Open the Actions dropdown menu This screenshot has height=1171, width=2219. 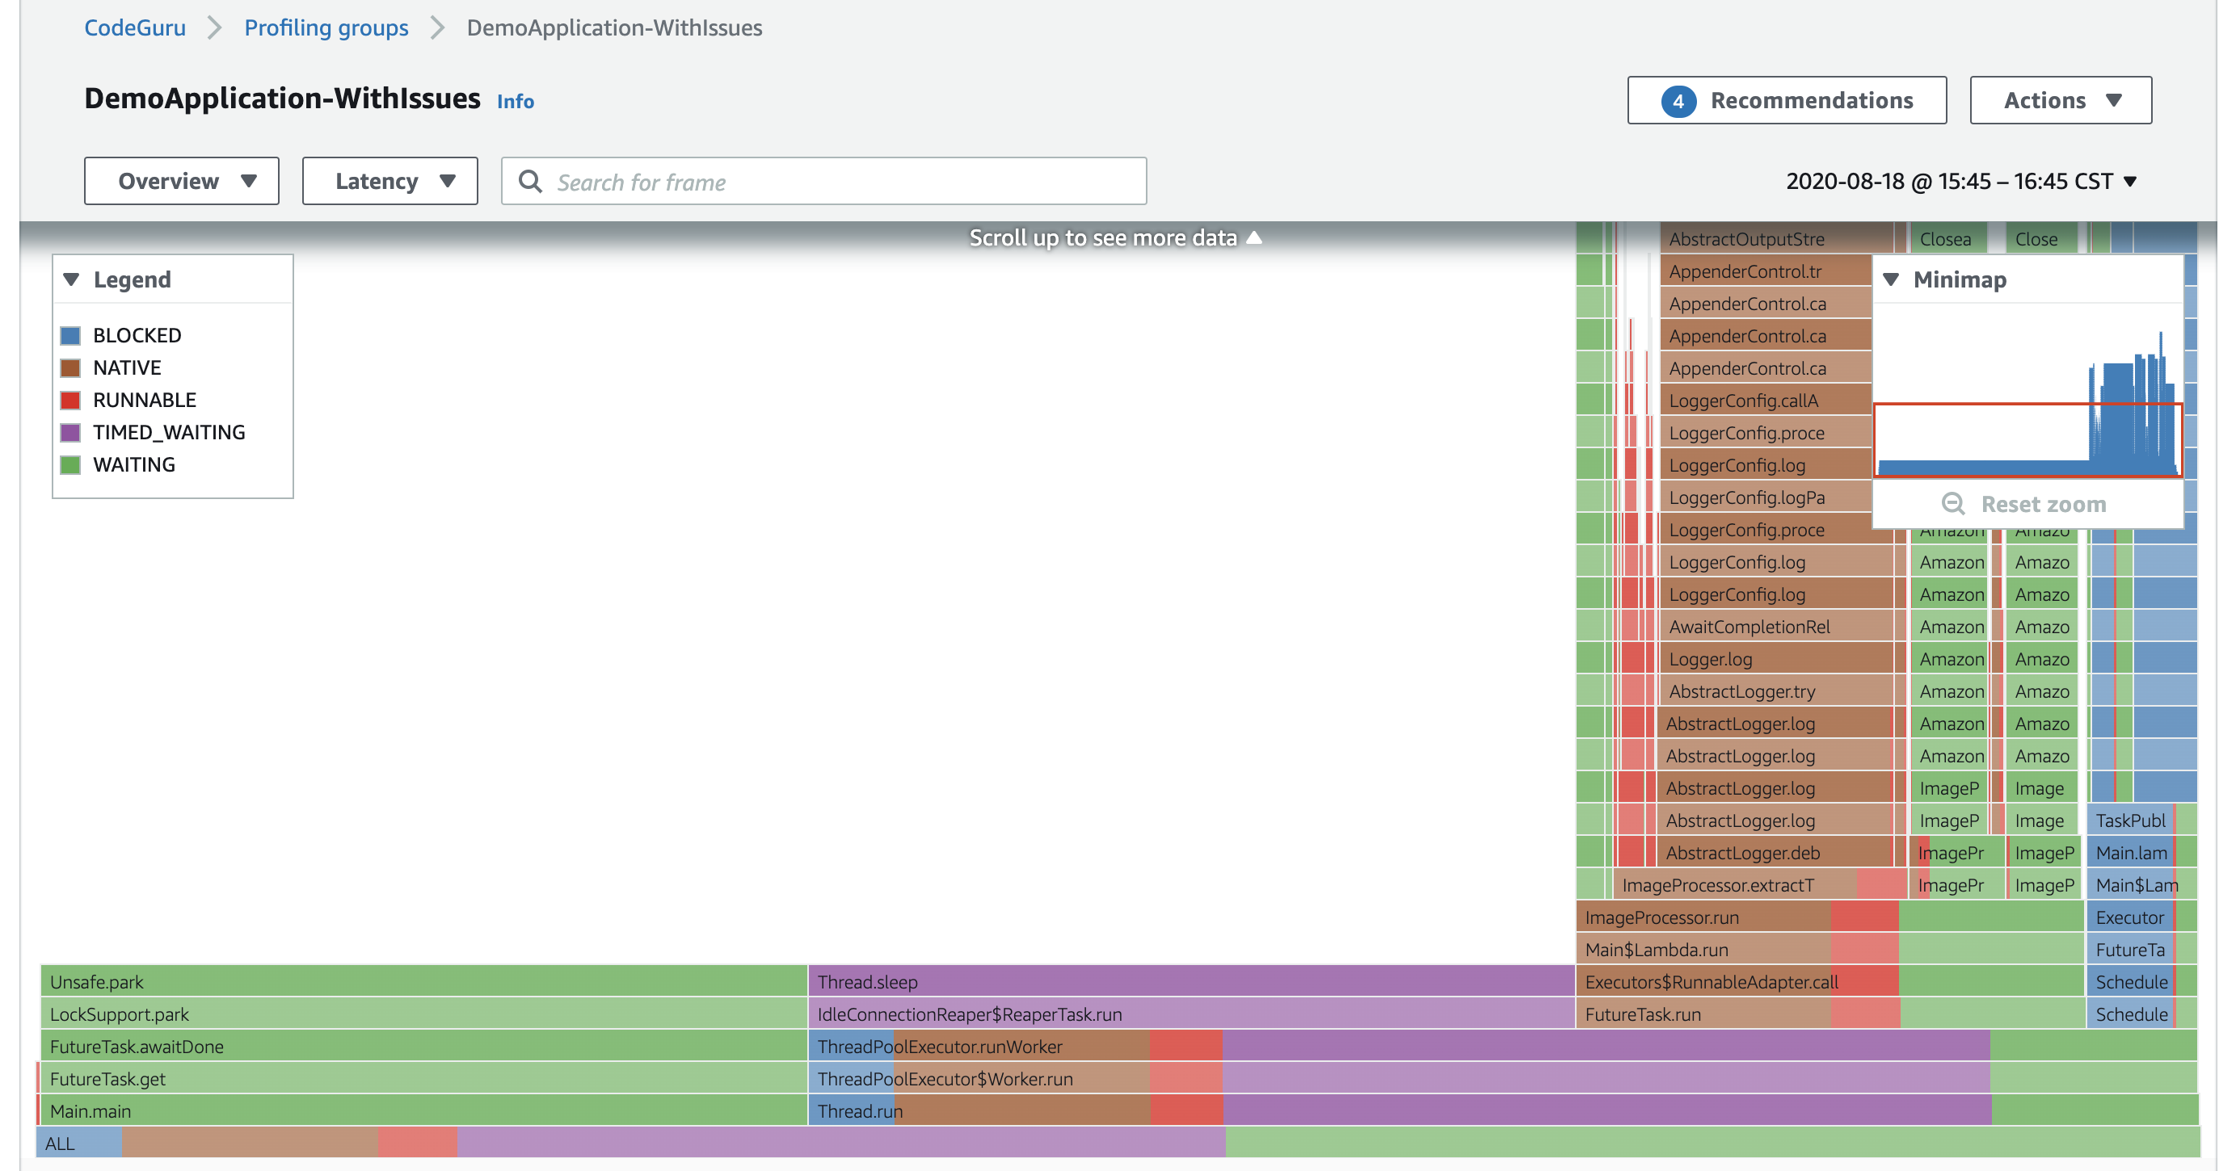tap(2061, 101)
